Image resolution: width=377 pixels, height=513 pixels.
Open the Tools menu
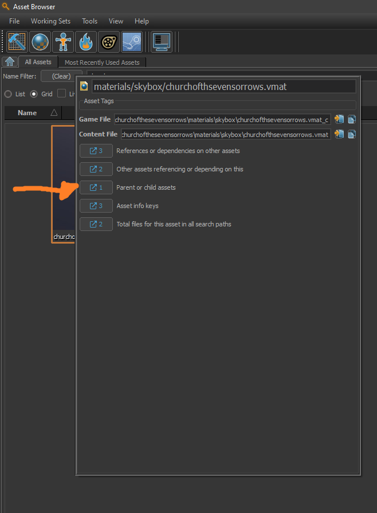[x=89, y=21]
